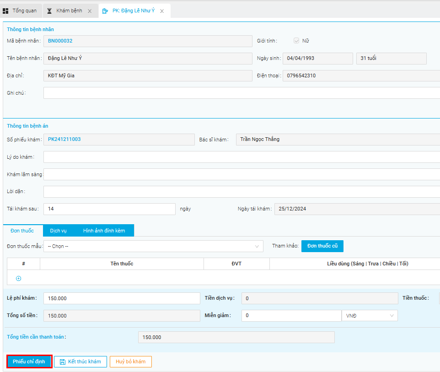440x372 pixels.
Task: Click the Bác sĩ khám field
Action: pos(338,140)
